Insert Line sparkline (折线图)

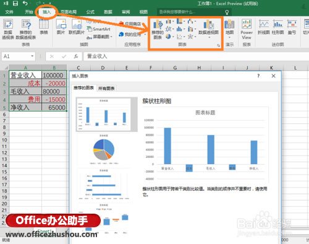pos(264,27)
